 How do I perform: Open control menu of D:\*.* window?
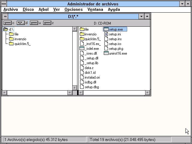click(x=5, y=16)
